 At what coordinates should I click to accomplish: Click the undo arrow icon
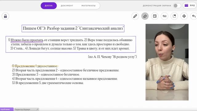pyautogui.click(x=194, y=16)
